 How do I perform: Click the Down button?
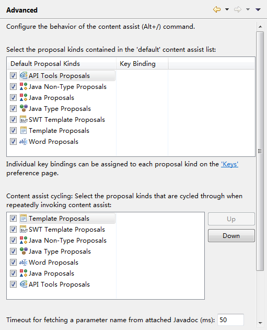[x=231, y=236]
